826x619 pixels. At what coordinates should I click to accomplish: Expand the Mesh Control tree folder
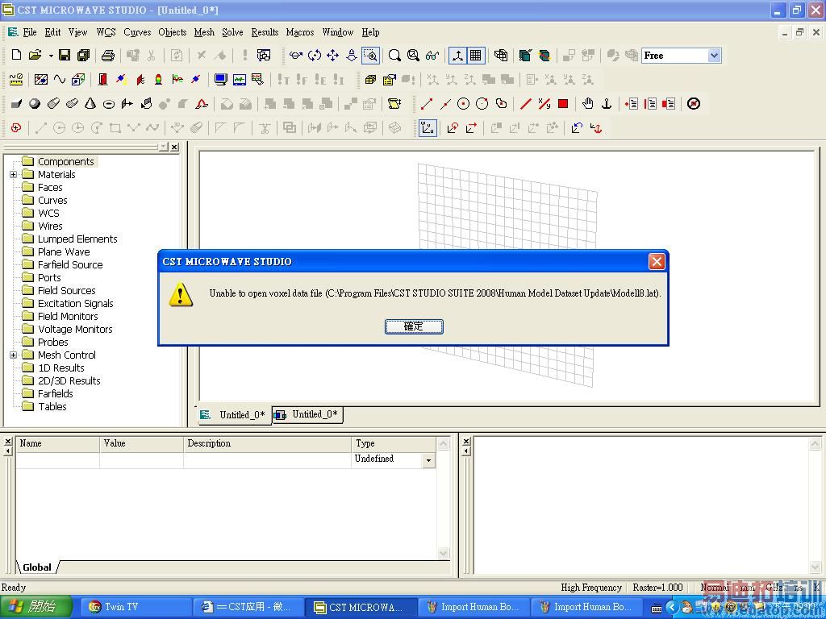pos(13,355)
